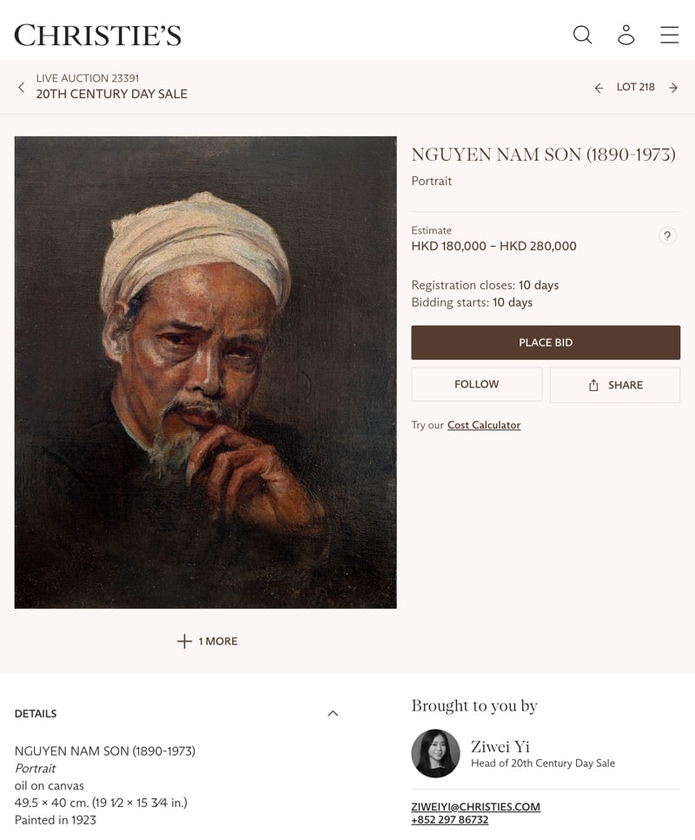
Task: Open the search magnifier icon
Action: (x=582, y=35)
